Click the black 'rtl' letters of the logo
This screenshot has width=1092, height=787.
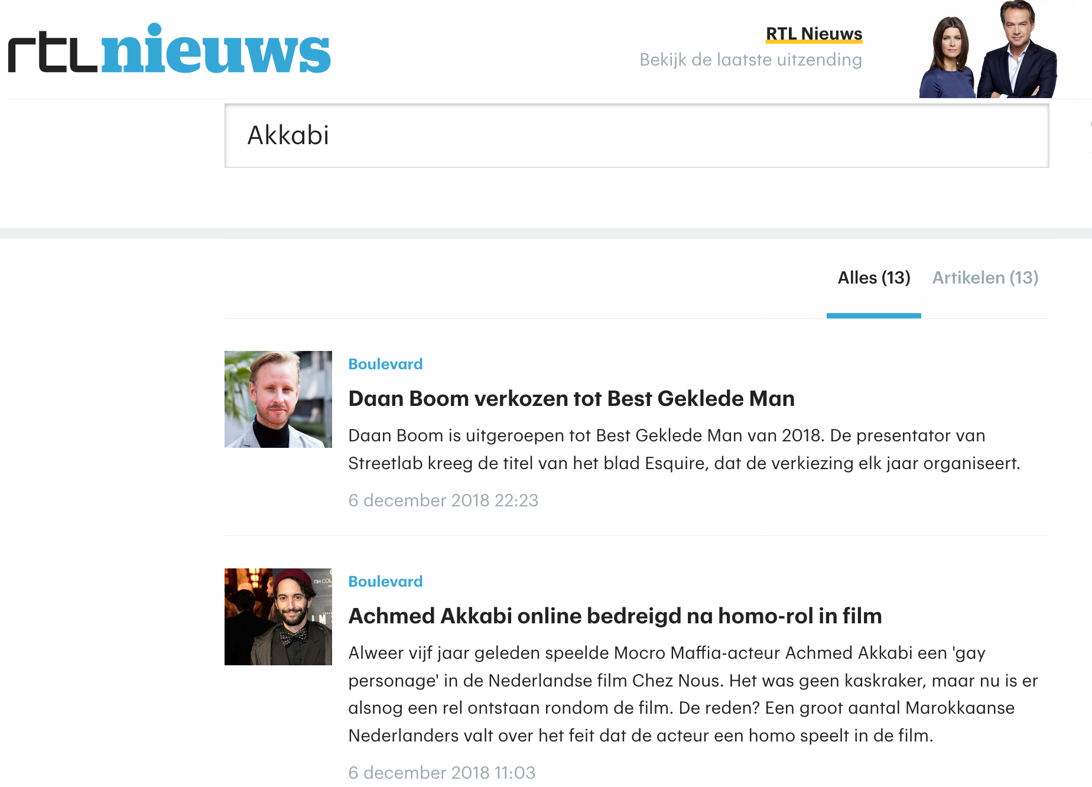pos(53,54)
